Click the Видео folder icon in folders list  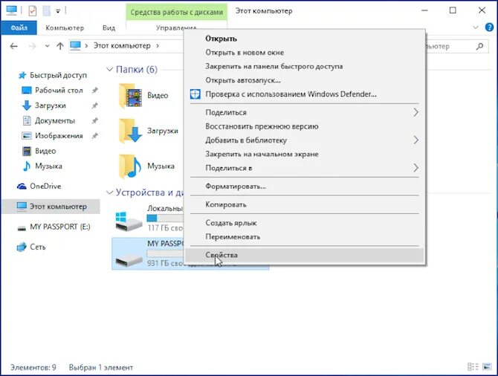[x=130, y=96]
